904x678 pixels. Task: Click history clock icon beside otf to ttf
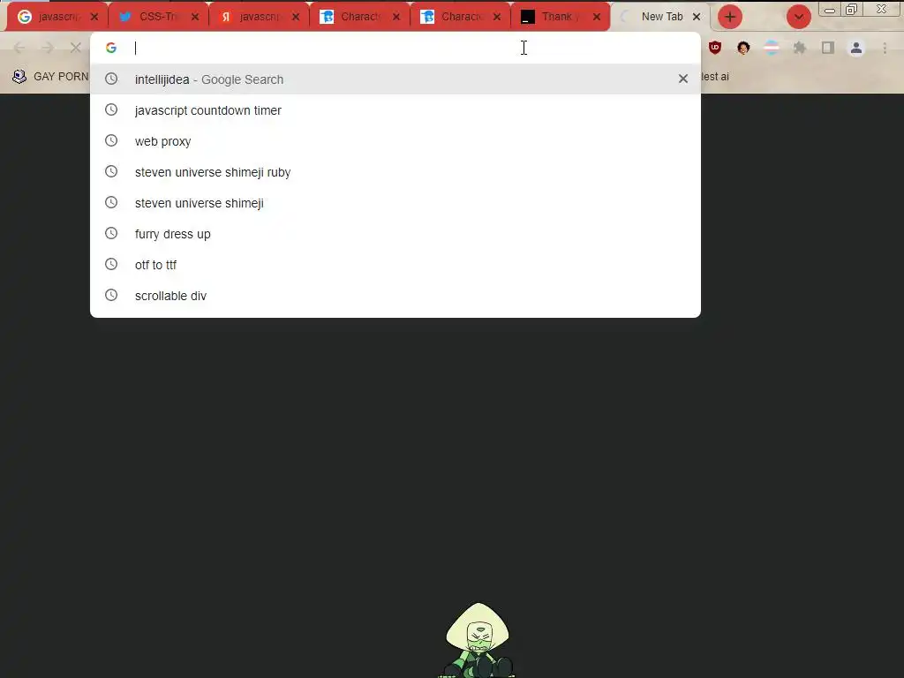tap(111, 264)
